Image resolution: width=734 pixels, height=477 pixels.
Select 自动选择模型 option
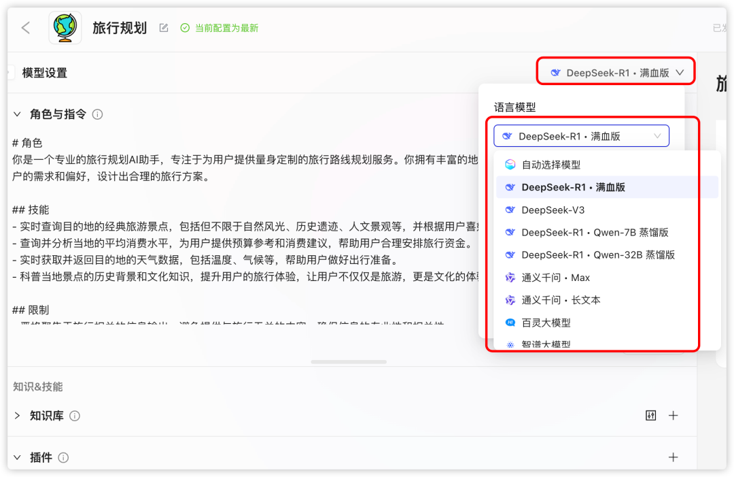pos(607,165)
